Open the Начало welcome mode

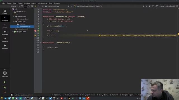(x=5, y=12)
